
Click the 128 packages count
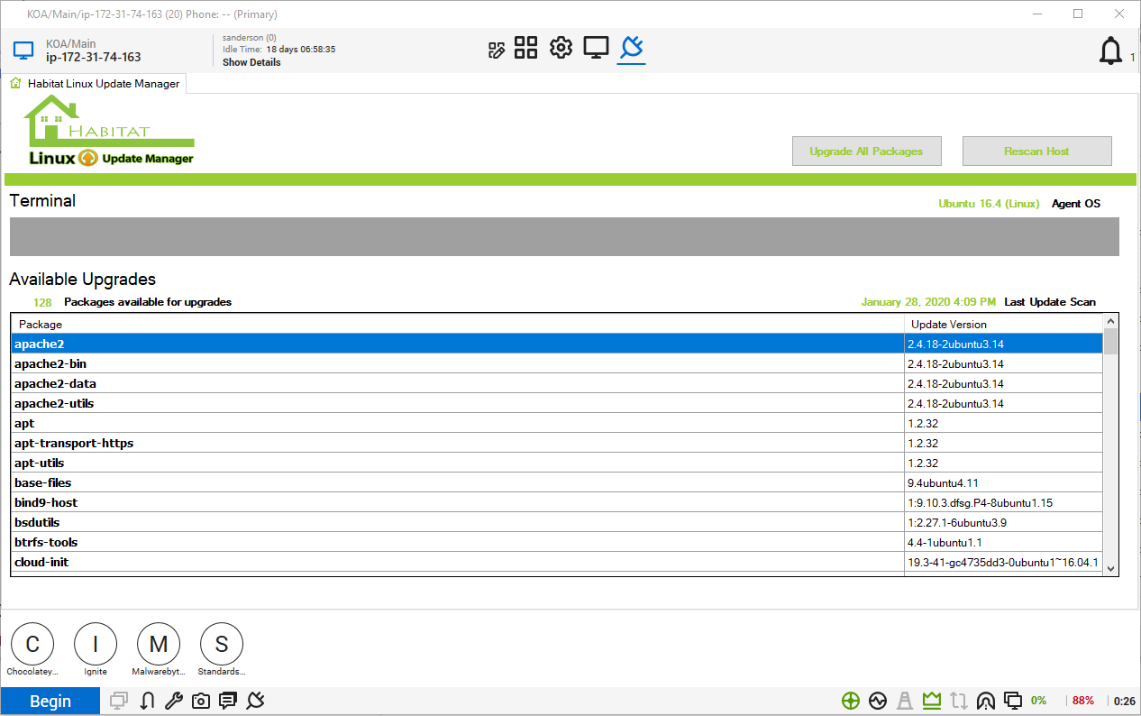[42, 302]
